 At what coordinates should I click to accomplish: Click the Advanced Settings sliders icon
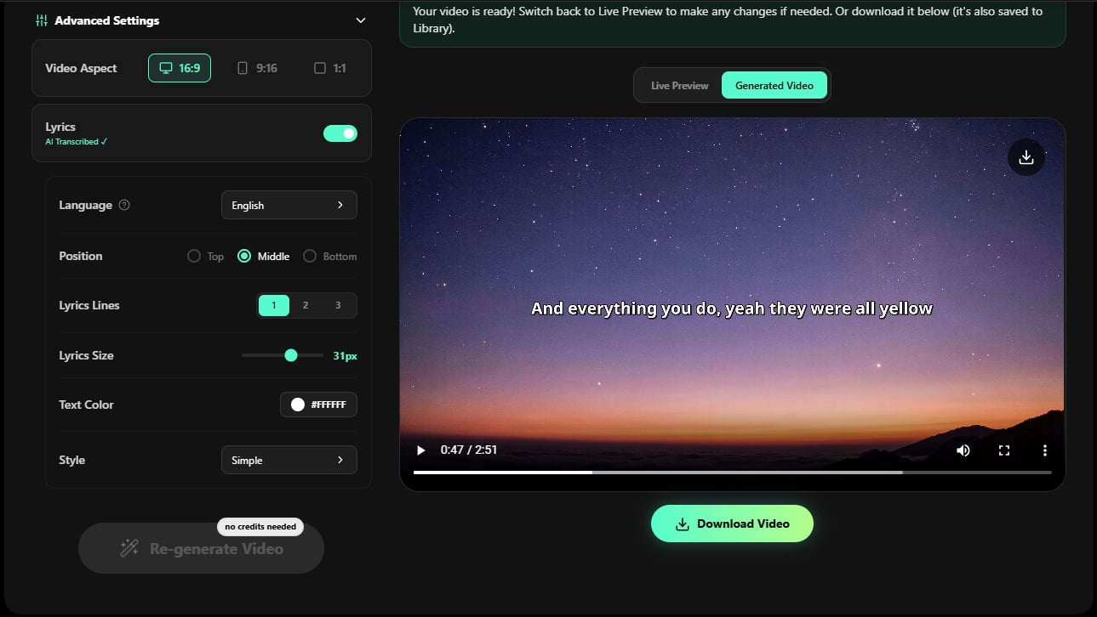pos(42,20)
